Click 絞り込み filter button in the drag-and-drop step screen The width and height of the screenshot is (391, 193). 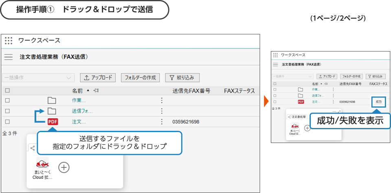(x=182, y=78)
